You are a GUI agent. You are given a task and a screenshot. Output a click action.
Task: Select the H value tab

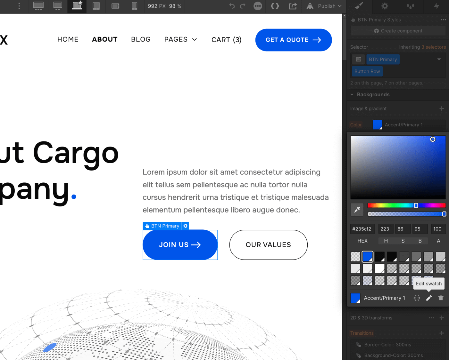tap(386, 241)
